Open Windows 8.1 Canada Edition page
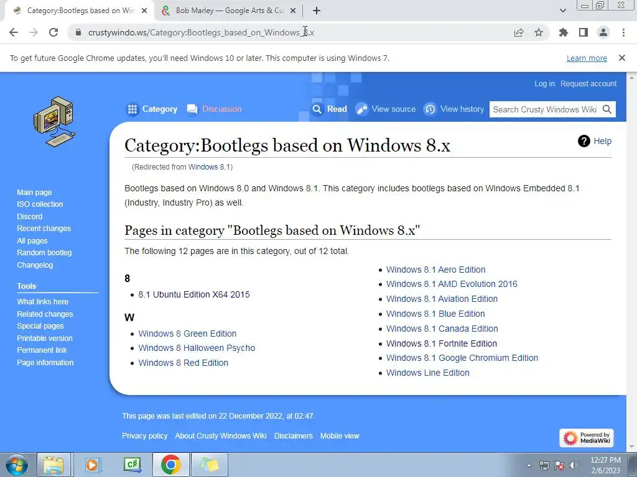Image resolution: width=637 pixels, height=477 pixels. [442, 329]
